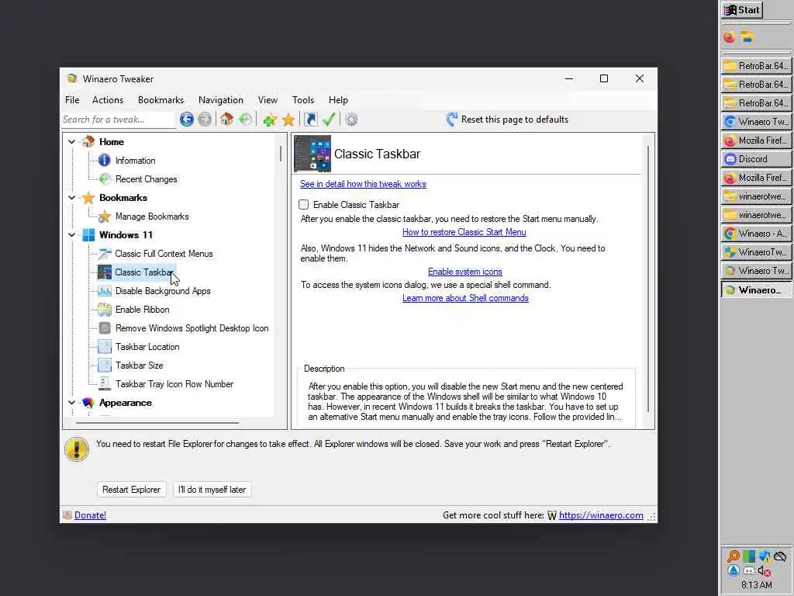Screen dimensions: 794x596
Task: Click the blue Back navigation arrow
Action: [186, 120]
